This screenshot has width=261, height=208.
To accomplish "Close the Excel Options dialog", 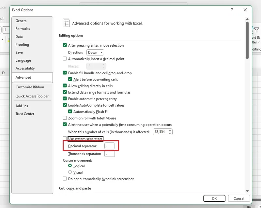I will [x=245, y=10].
